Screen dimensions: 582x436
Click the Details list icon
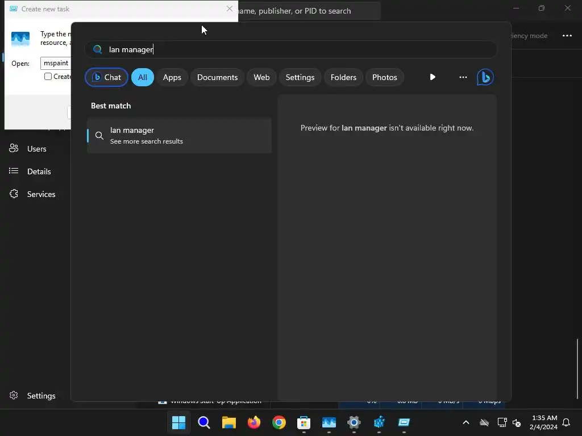(14, 171)
